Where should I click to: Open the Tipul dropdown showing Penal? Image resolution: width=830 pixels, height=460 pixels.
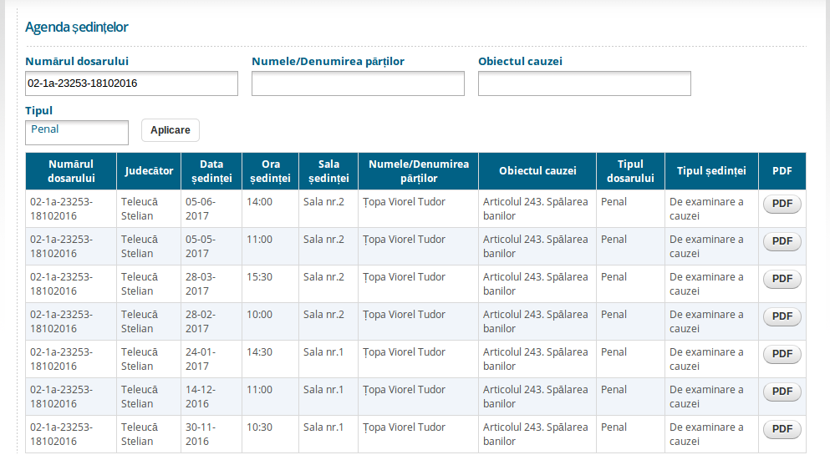coord(77,132)
